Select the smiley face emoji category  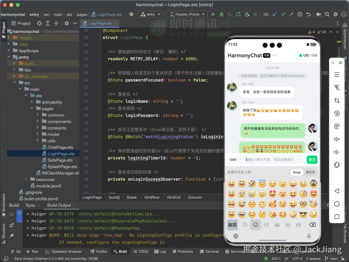click(x=256, y=225)
